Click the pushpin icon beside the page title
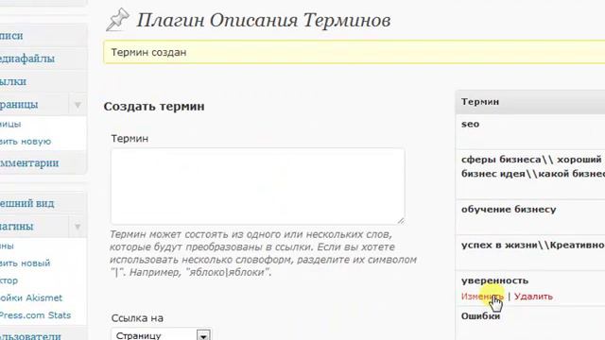This screenshot has height=340, width=605. (117, 19)
